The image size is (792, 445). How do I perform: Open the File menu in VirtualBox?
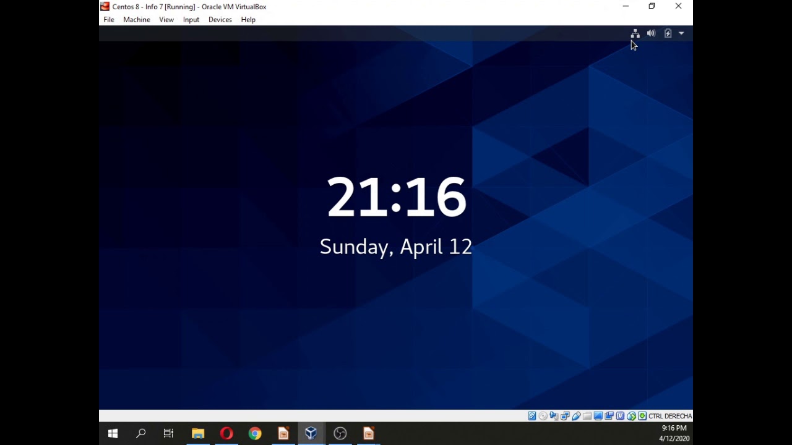(108, 20)
